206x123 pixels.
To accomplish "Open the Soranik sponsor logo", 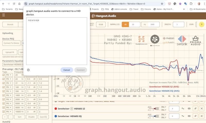I will [182, 40].
